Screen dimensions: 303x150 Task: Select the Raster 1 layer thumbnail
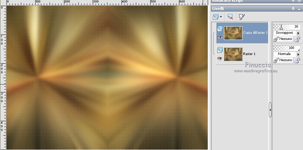tap(233, 54)
